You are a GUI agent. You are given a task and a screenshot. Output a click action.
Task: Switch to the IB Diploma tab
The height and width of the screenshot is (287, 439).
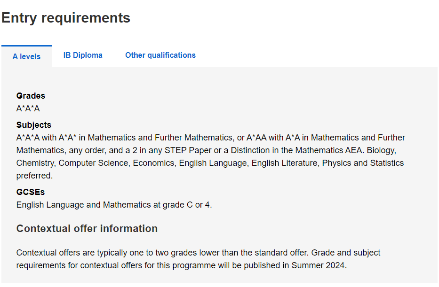(83, 55)
